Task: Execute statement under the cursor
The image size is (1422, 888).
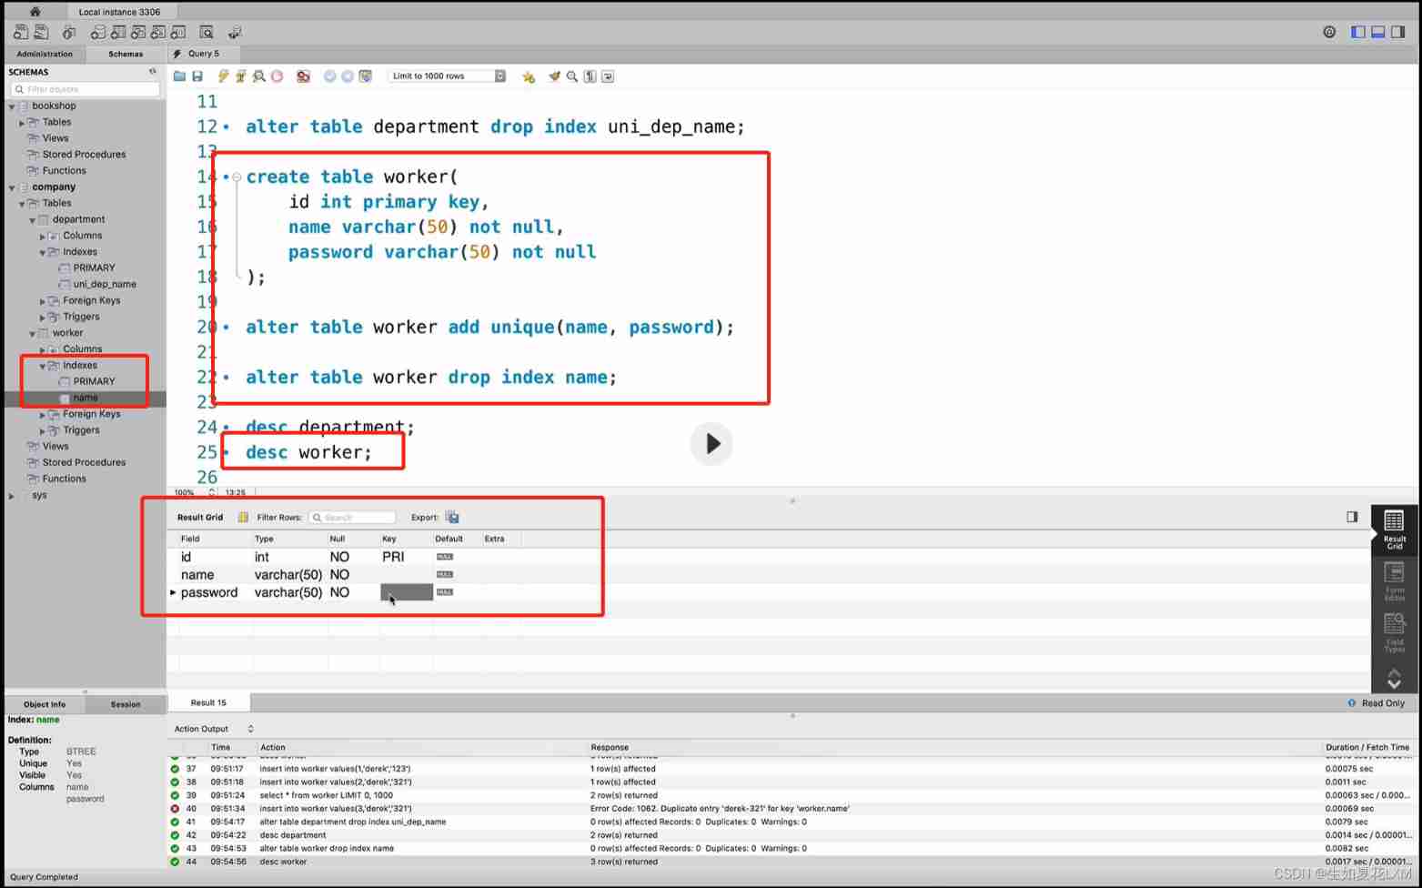Action: click(x=241, y=76)
